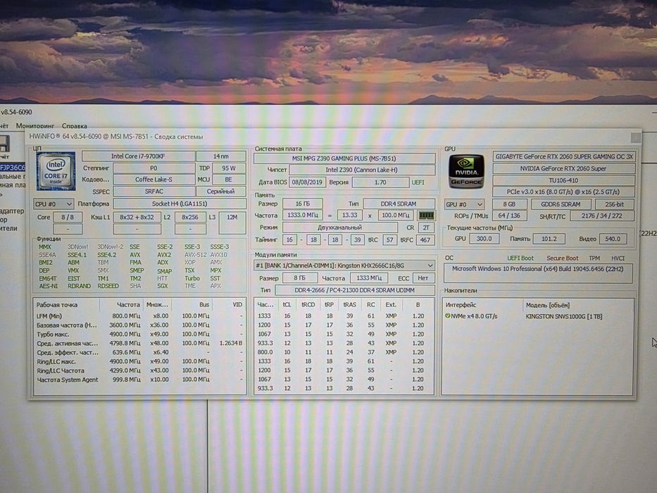Viewport: 657px width, 493px height.
Task: Click the green memory chip icon
Action: click(x=426, y=215)
